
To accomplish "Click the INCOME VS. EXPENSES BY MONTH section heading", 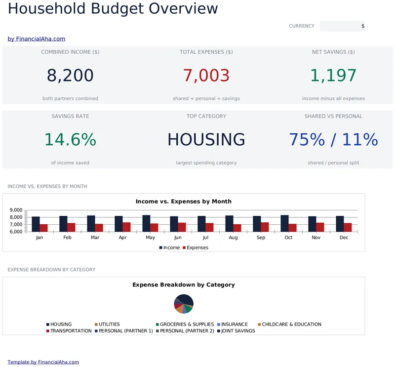I will (x=47, y=186).
